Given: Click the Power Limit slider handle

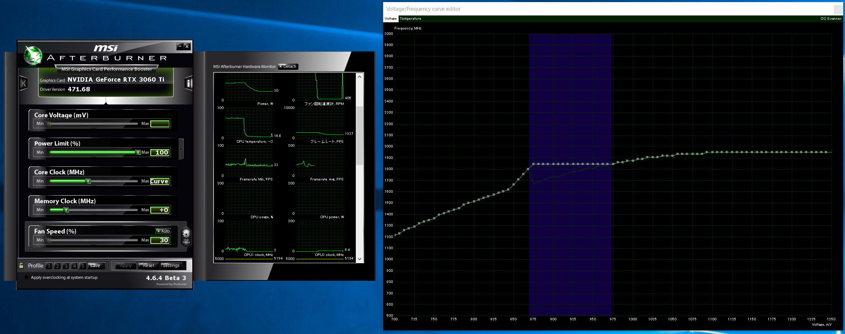Looking at the screenshot, I should [138, 152].
